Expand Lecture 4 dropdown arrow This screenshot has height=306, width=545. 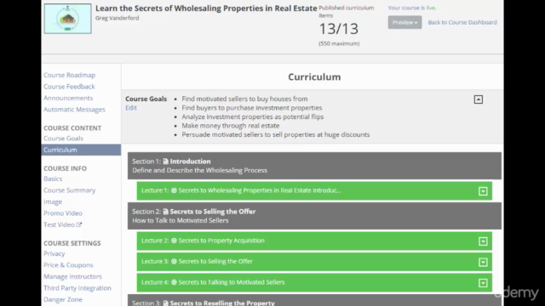(483, 283)
